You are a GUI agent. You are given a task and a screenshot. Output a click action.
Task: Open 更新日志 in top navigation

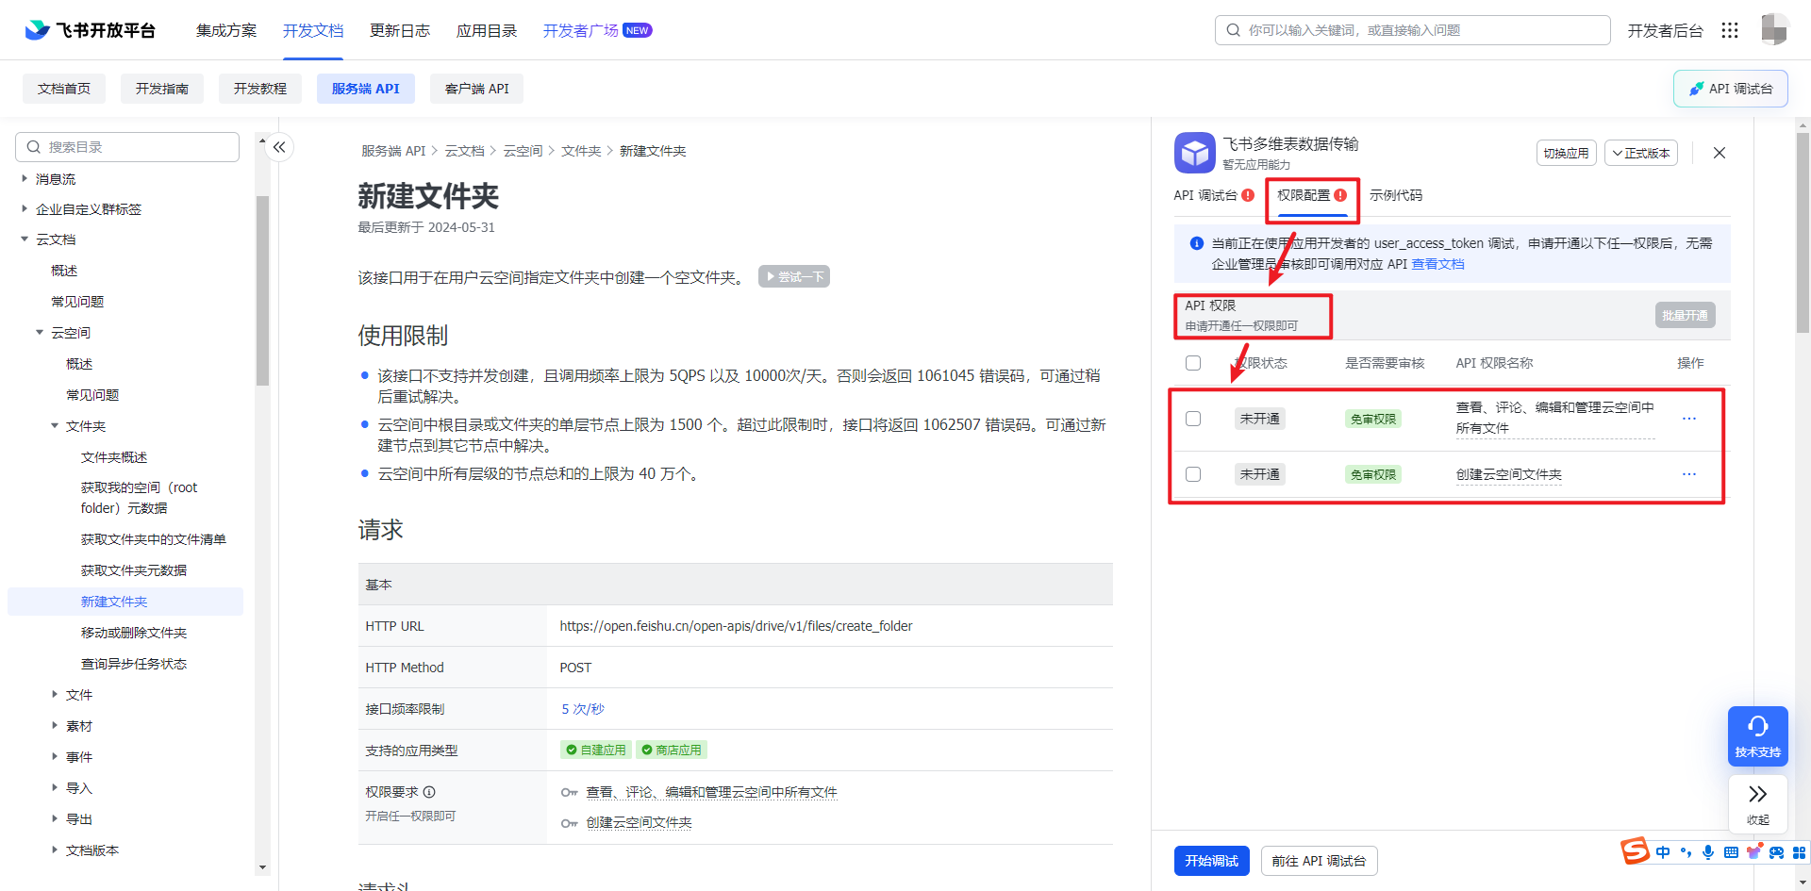[x=400, y=30]
